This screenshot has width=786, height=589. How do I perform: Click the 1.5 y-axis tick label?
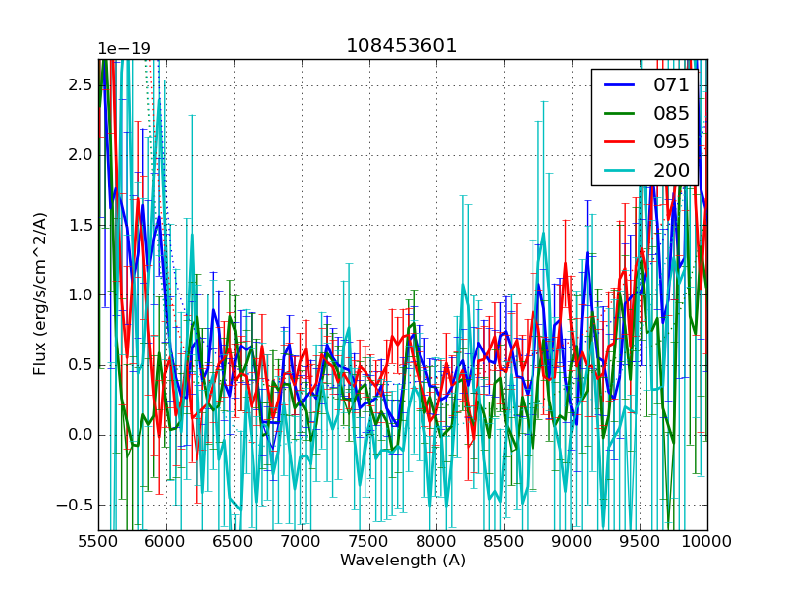(x=79, y=225)
